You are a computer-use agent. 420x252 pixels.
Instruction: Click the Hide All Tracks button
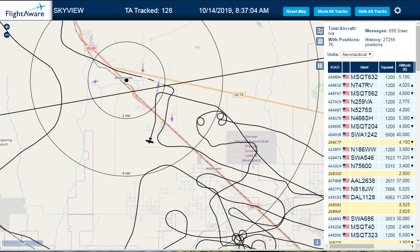[372, 11]
